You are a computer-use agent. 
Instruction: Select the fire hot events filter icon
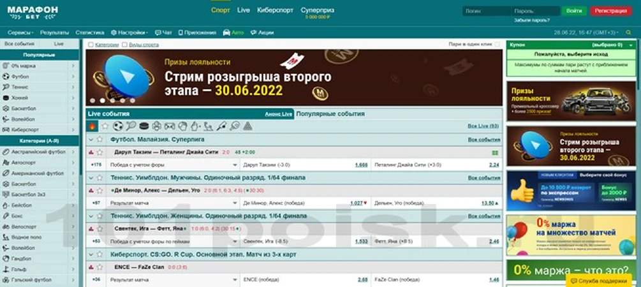[x=92, y=126]
